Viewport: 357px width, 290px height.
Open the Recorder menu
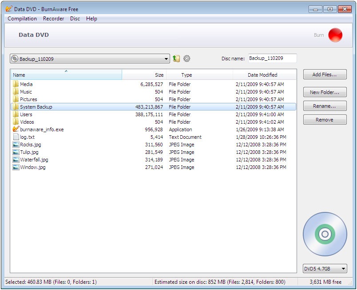pyautogui.click(x=53, y=19)
